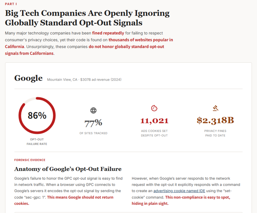257x213 pixels.
Task: Click the 11,021 ads cookies figure
Action: click(154, 121)
